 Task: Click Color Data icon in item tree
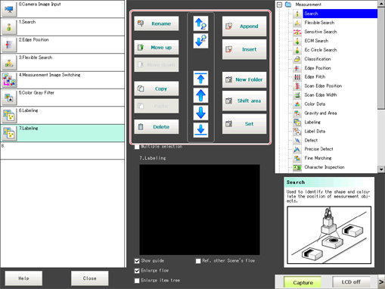[x=297, y=104]
